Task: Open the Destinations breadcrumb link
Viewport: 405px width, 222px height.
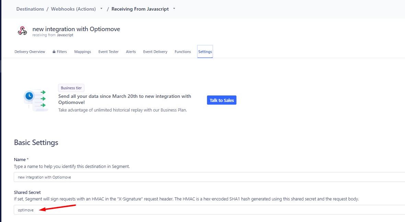Action: [30, 9]
